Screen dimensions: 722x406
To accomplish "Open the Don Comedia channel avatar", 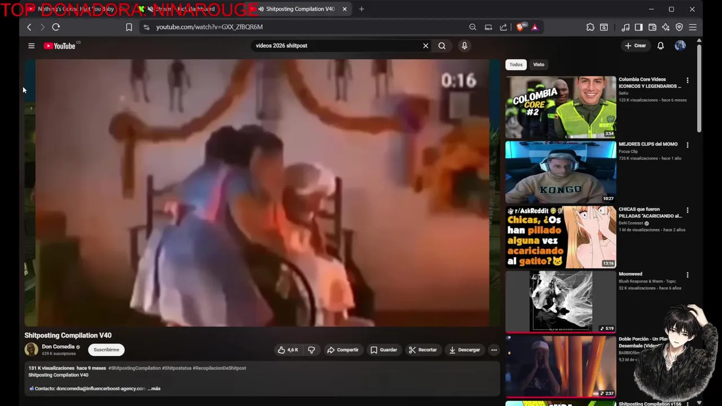I will (32, 350).
